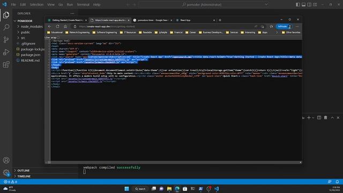Open Software Engineering bookmarks folder

[x=105, y=32]
